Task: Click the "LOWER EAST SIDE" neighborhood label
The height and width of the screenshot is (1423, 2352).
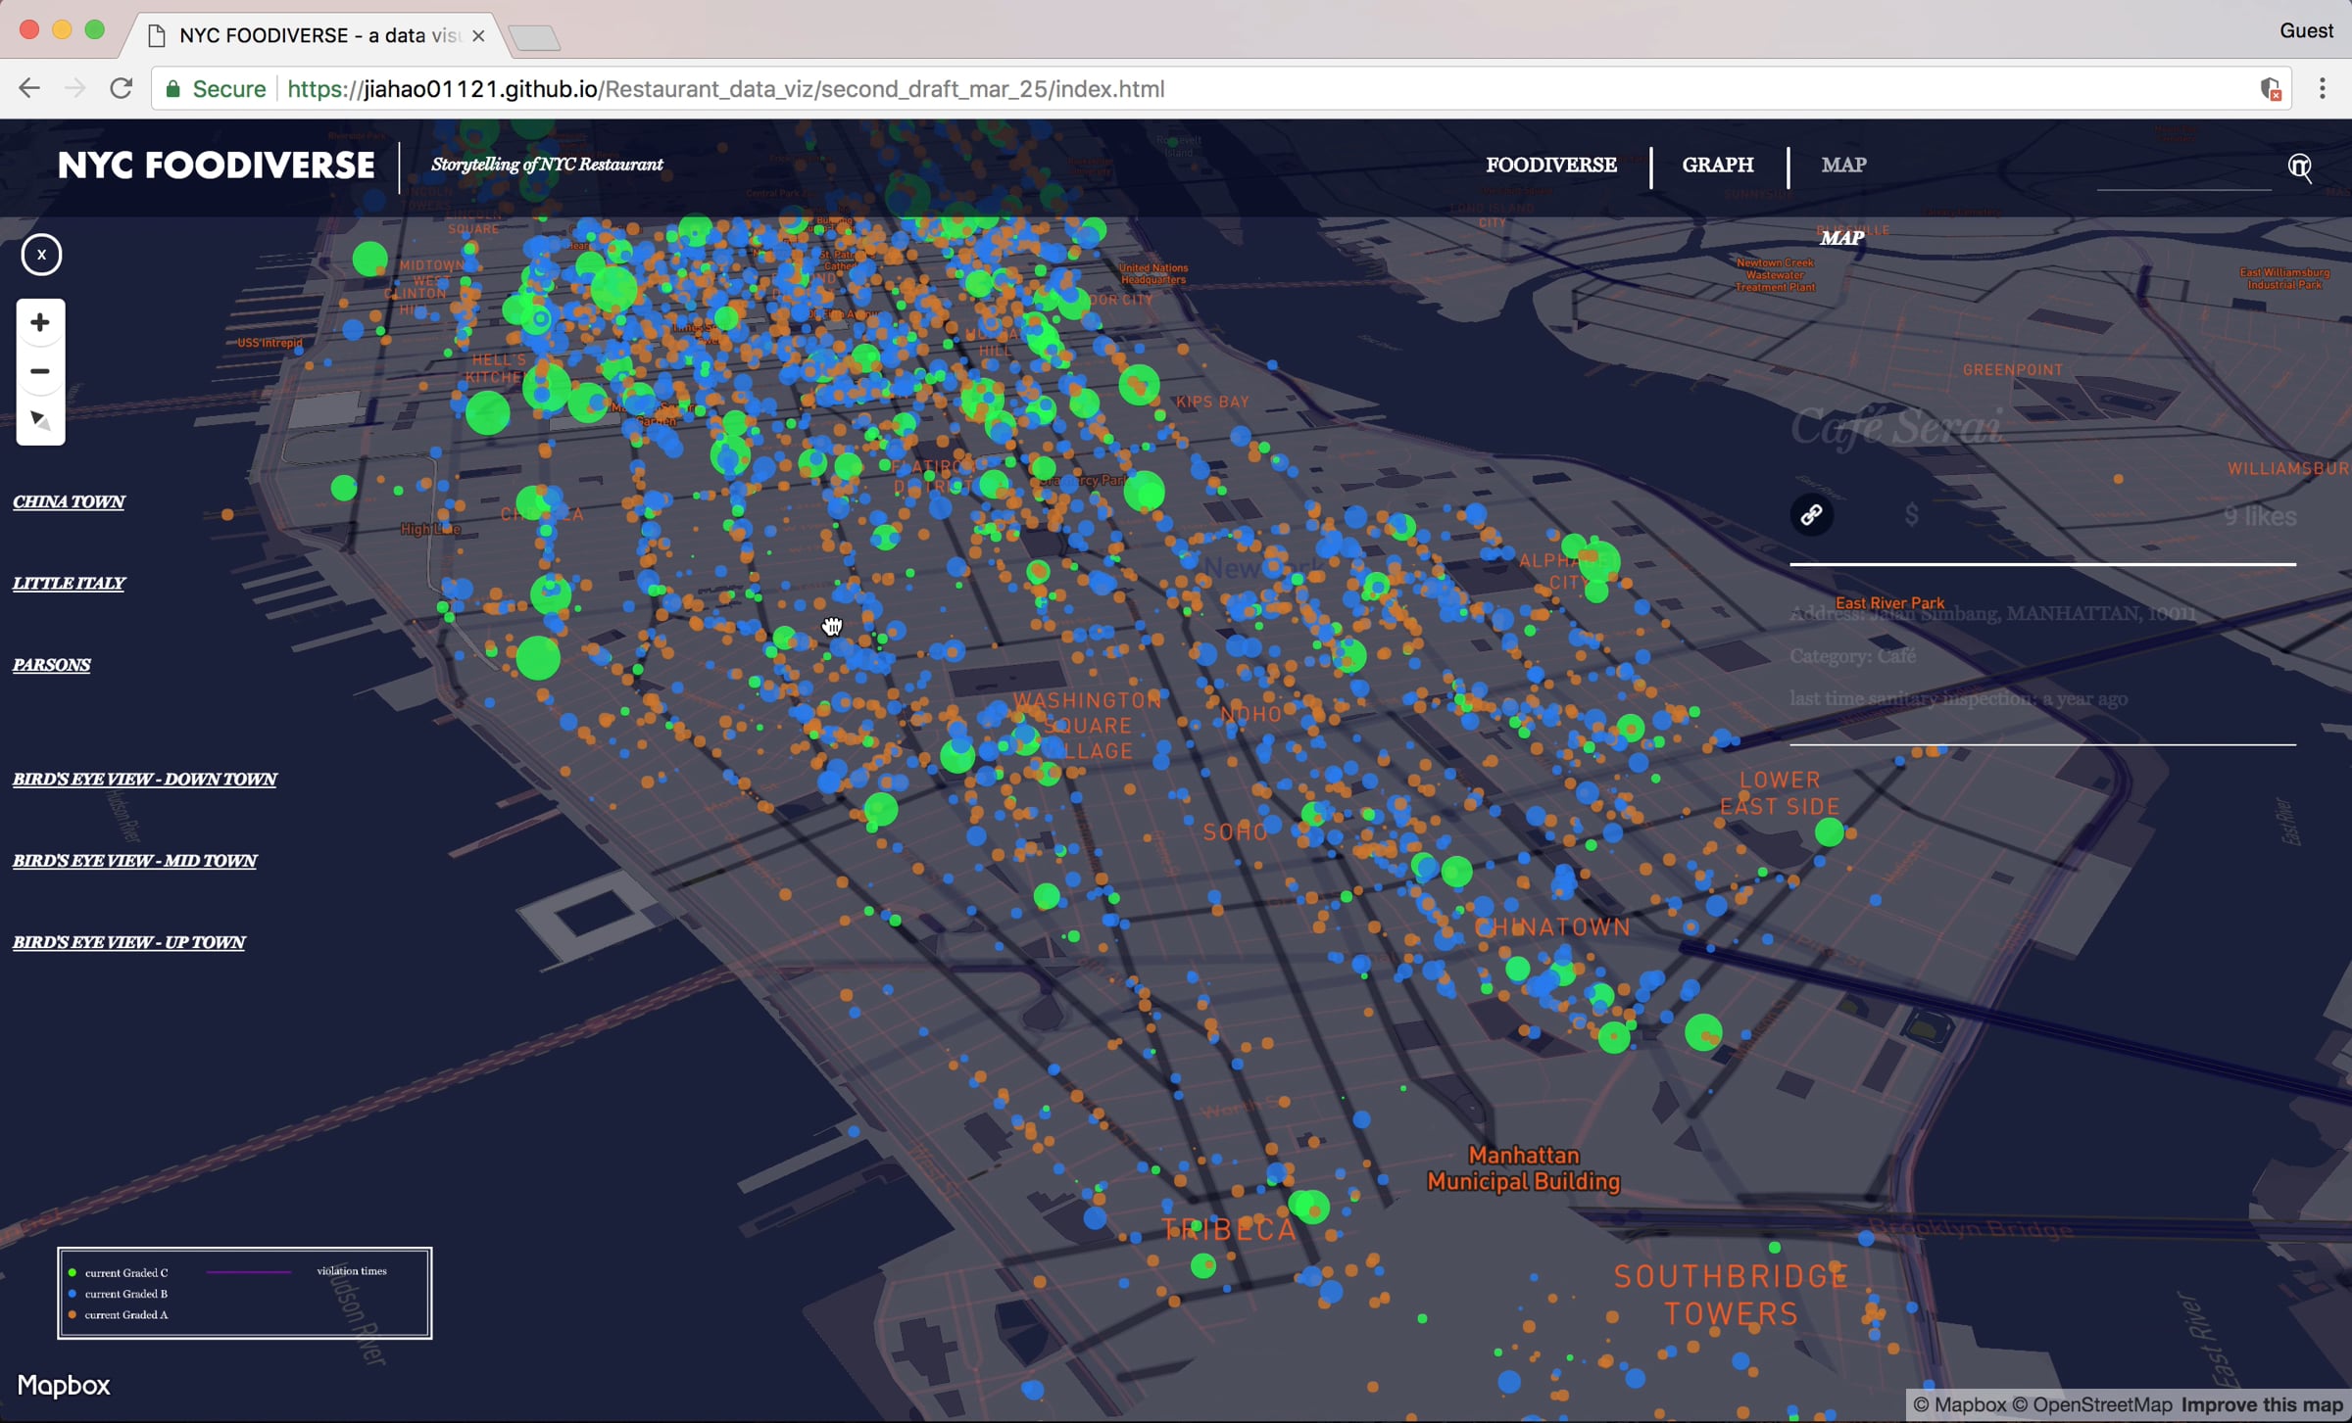Action: tap(1780, 793)
